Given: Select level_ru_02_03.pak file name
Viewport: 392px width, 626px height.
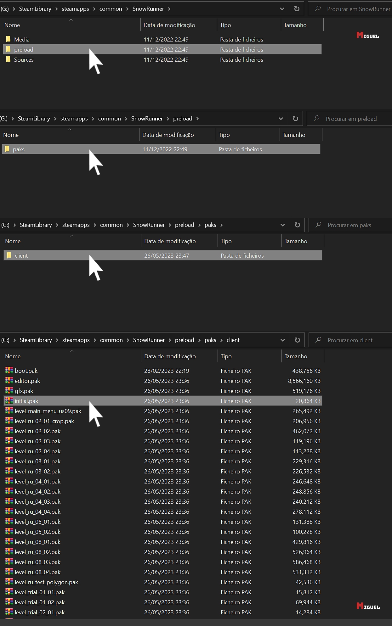Looking at the screenshot, I should click(x=37, y=441).
